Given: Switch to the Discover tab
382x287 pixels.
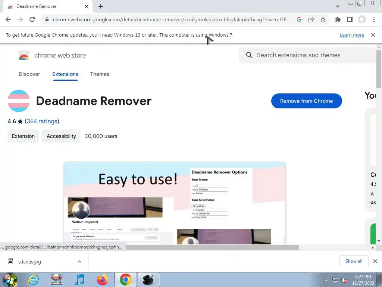Looking at the screenshot, I should 29,74.
